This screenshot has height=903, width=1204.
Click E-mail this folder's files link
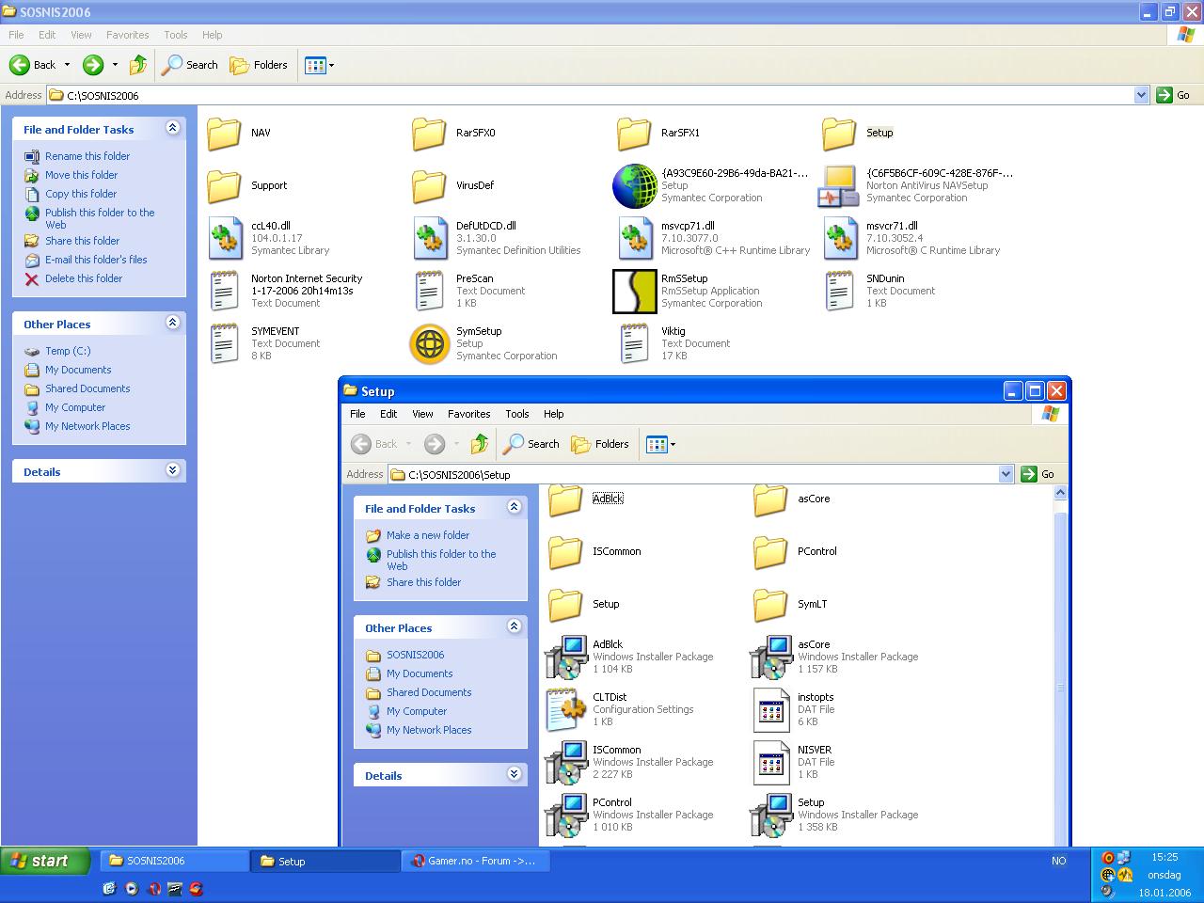point(96,260)
